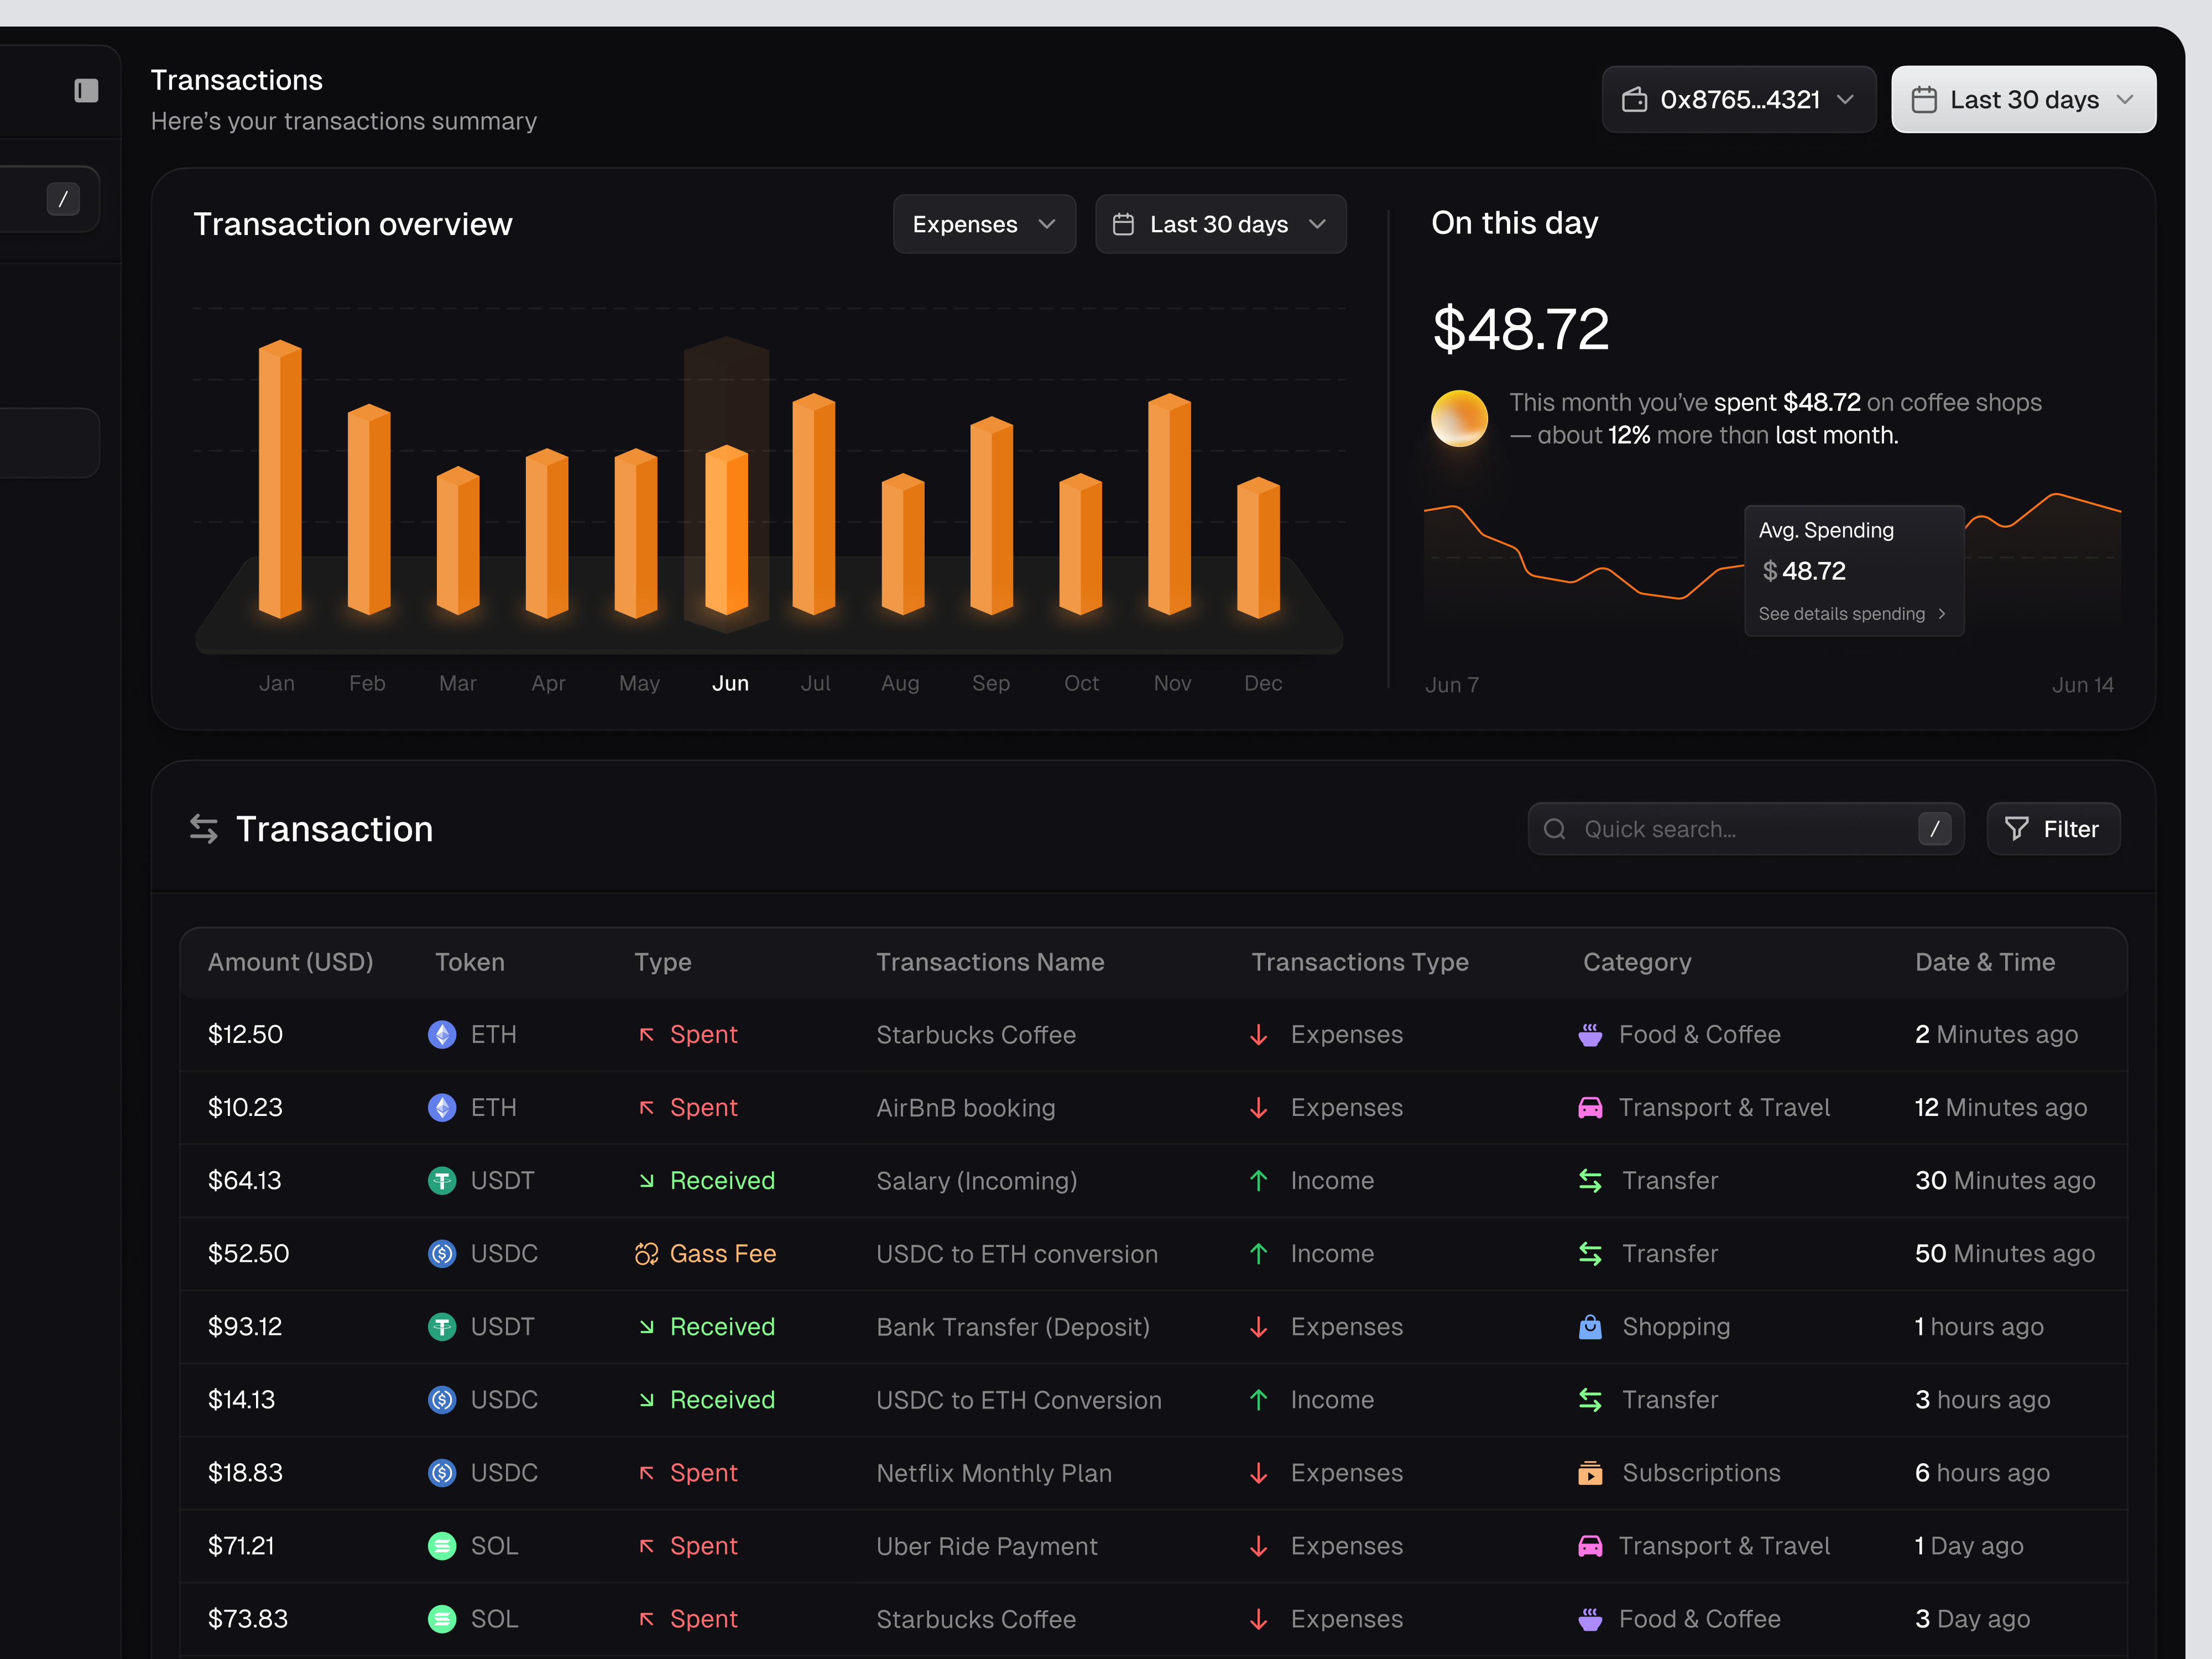Image resolution: width=2212 pixels, height=1659 pixels.
Task: Click the orange orb icon beside spending summary
Action: pos(1459,418)
